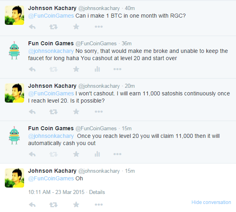Open more options on the 20m tweet

tap(99, 112)
